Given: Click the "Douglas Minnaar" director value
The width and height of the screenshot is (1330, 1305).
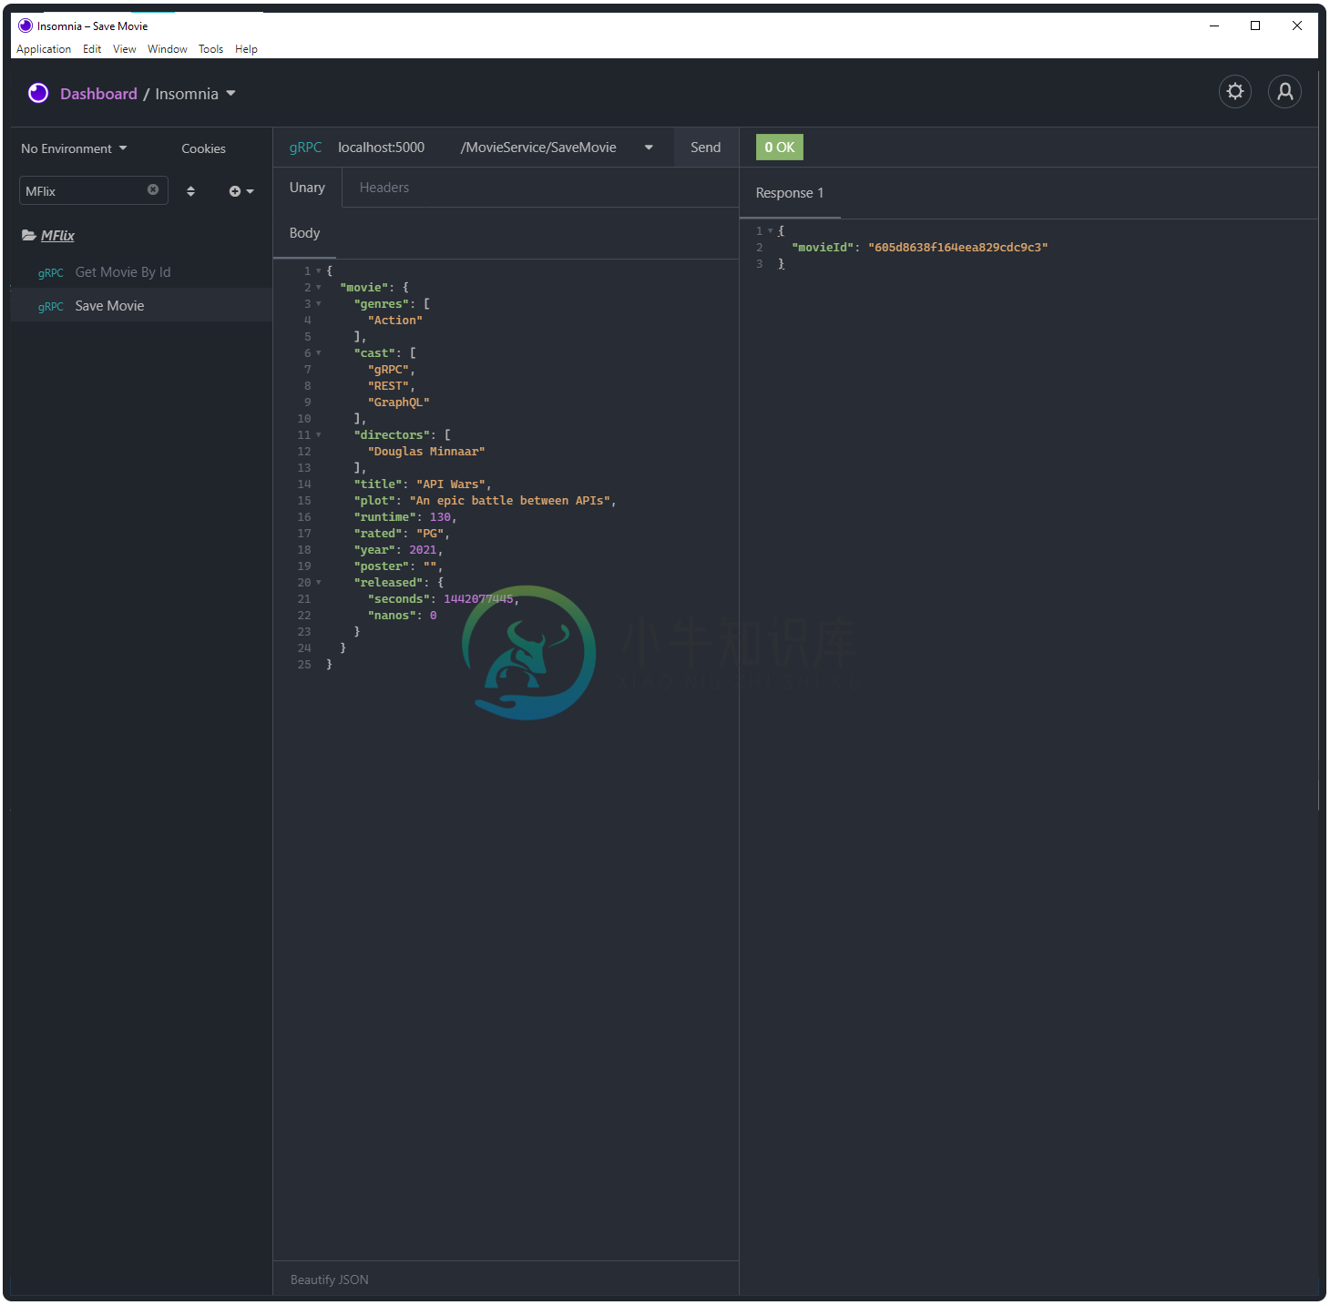Looking at the screenshot, I should click(426, 452).
